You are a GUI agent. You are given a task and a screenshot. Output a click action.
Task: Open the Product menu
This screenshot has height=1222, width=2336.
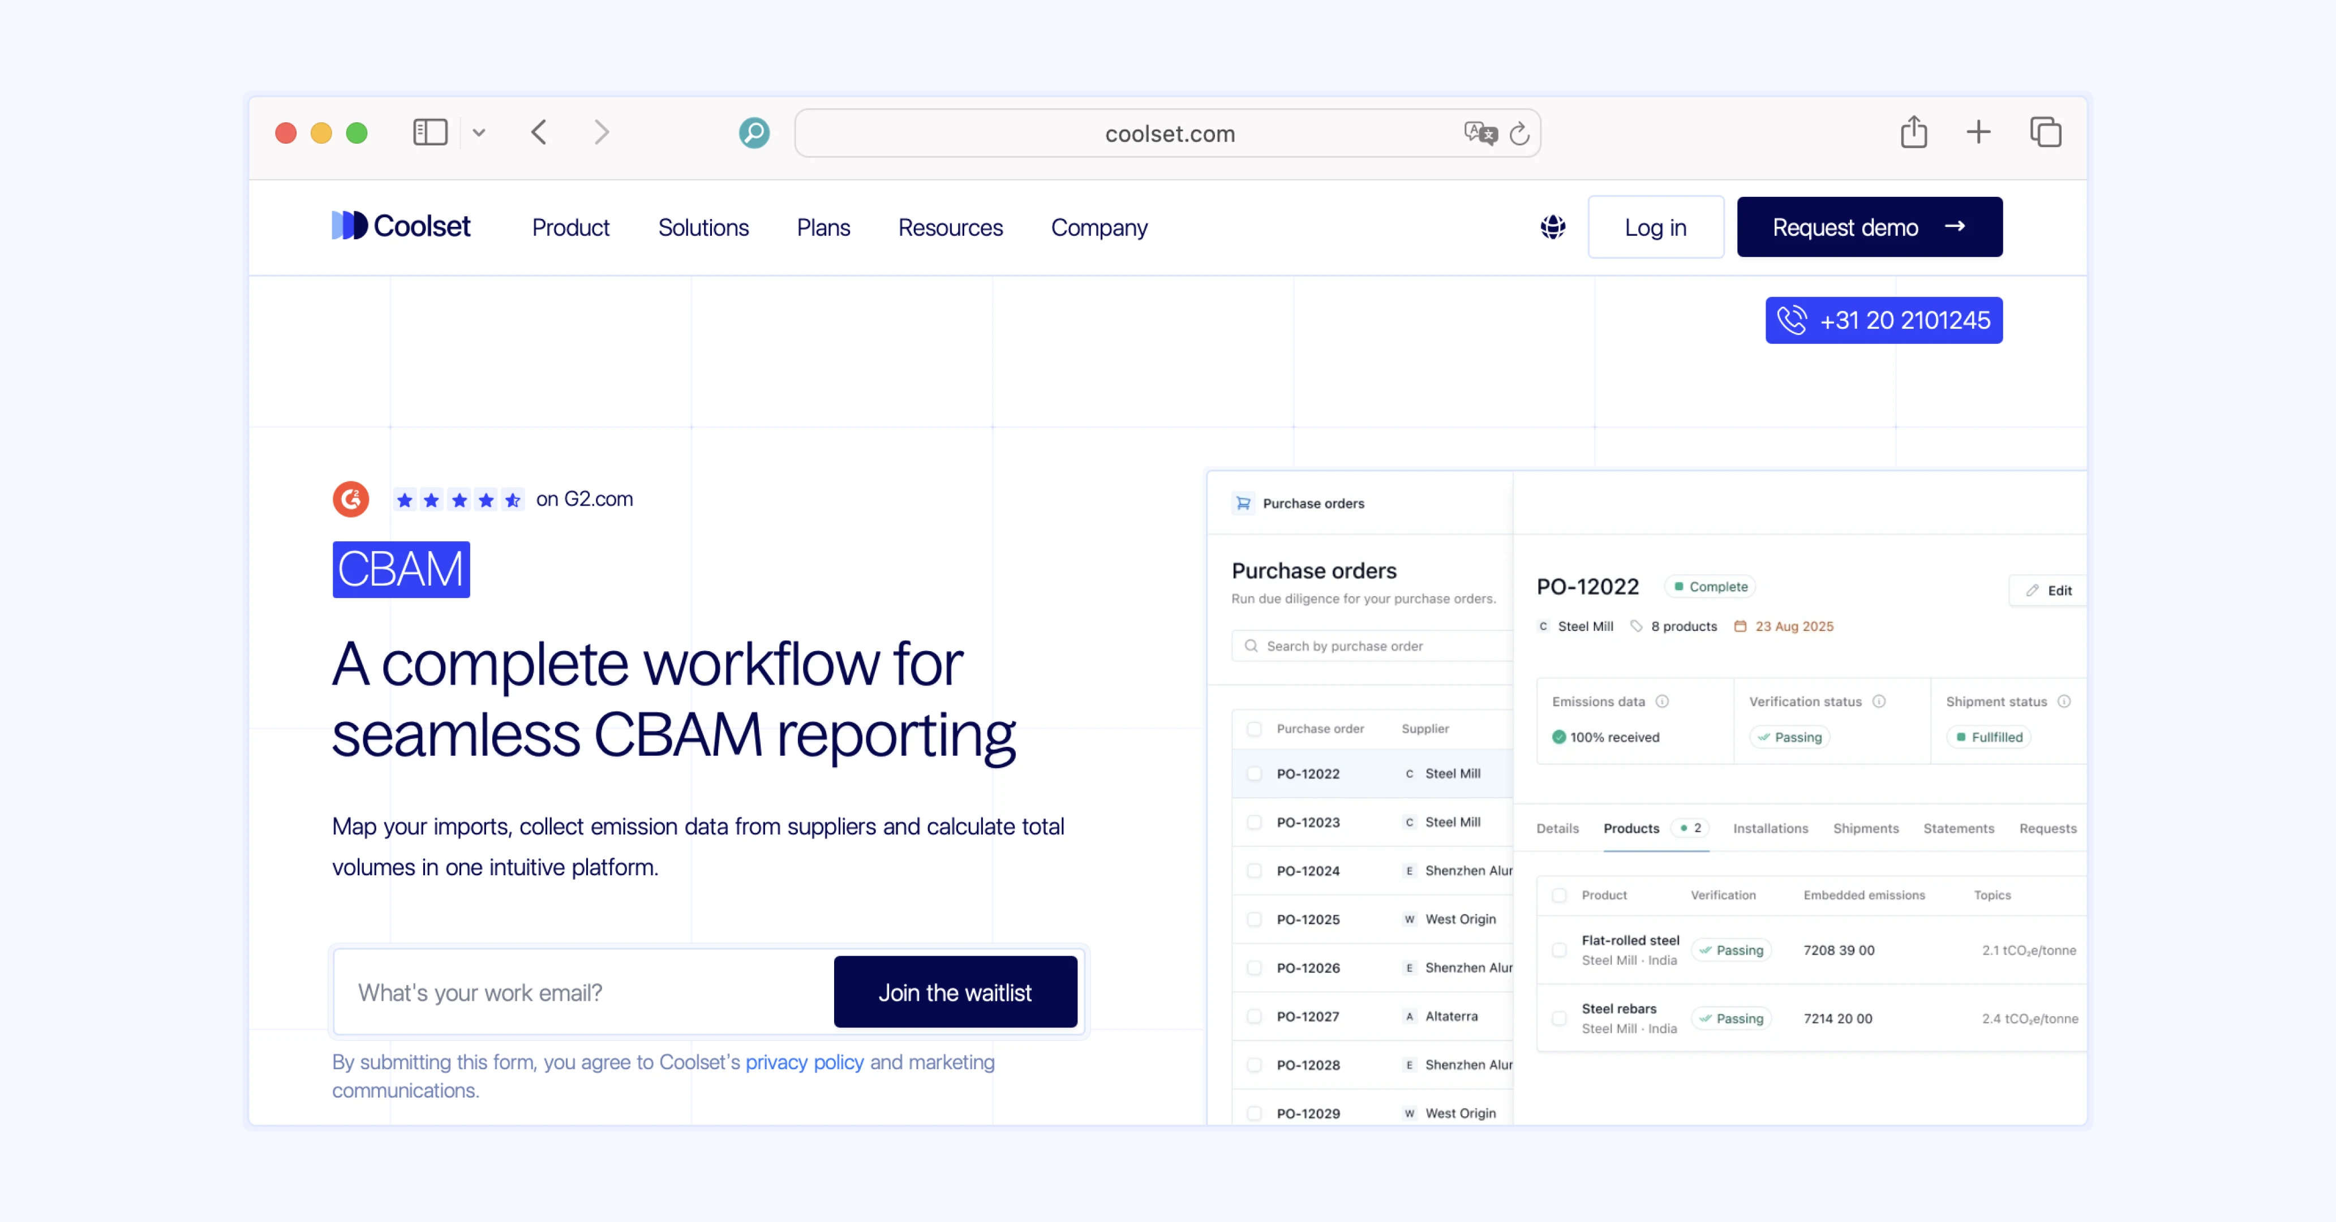click(x=570, y=227)
